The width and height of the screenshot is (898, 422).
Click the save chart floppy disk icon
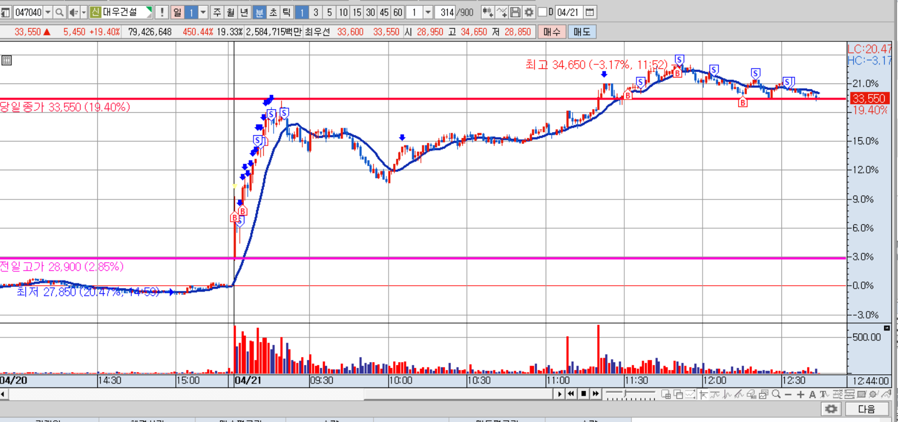[x=516, y=12]
